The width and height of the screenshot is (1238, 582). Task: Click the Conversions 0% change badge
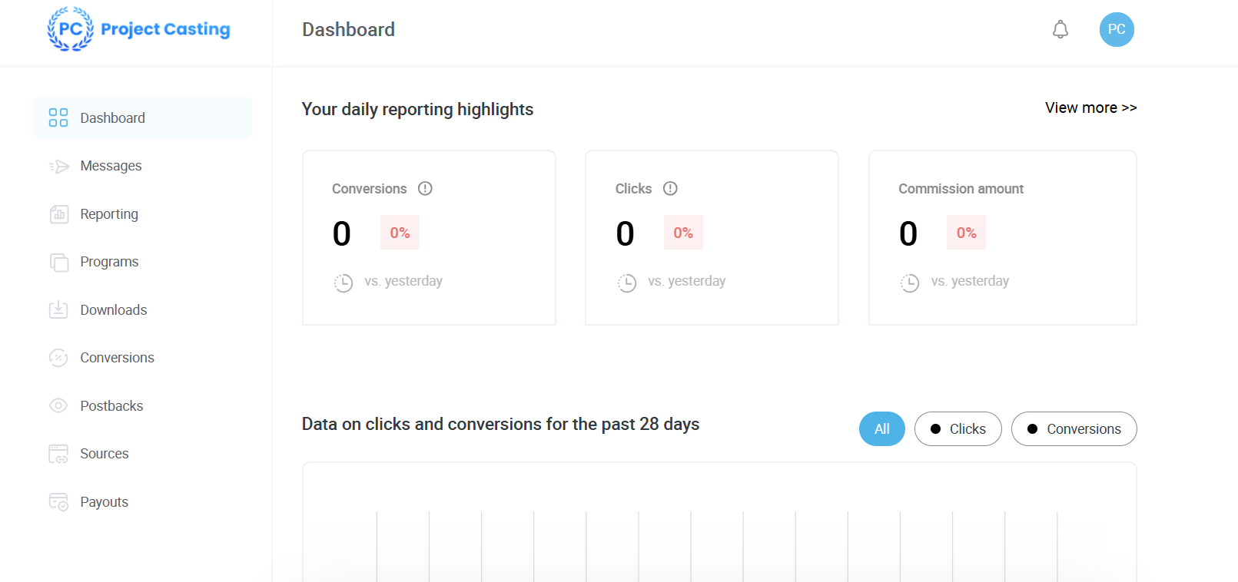400,233
